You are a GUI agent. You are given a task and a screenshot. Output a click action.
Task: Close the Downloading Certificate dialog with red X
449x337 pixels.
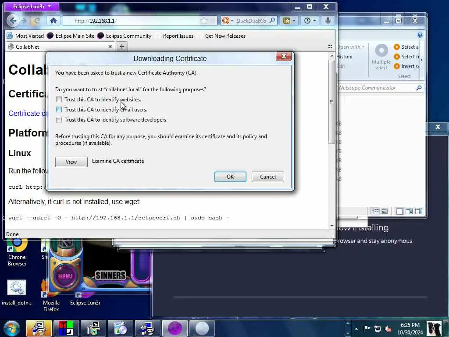click(284, 56)
